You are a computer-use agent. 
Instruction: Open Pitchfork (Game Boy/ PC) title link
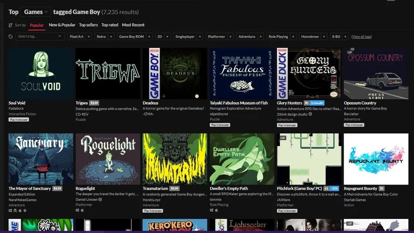pos(299,189)
